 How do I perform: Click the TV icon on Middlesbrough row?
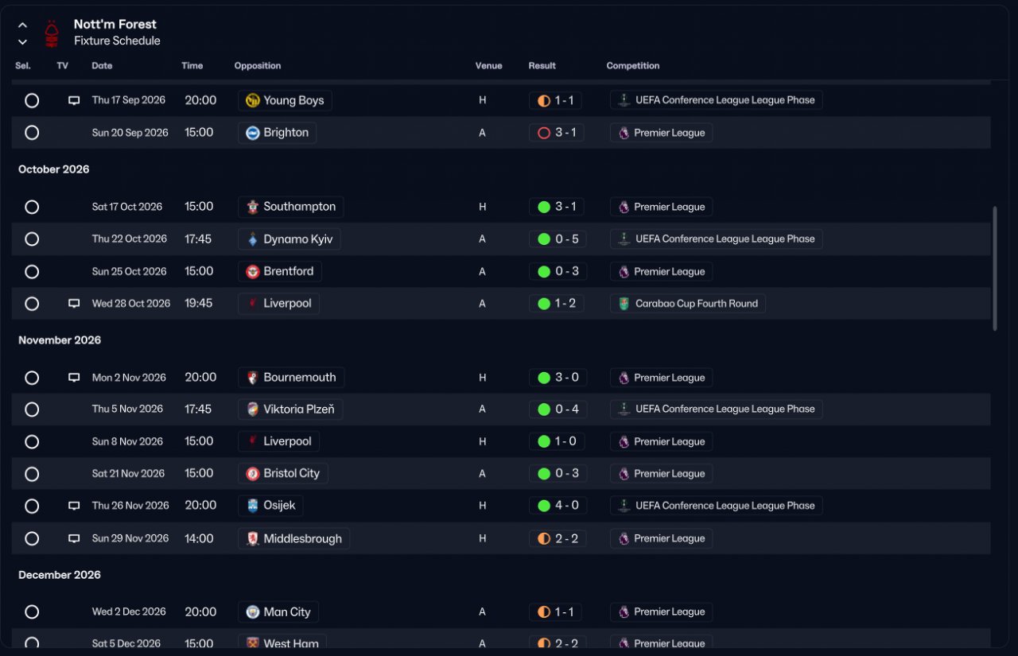pyautogui.click(x=74, y=539)
